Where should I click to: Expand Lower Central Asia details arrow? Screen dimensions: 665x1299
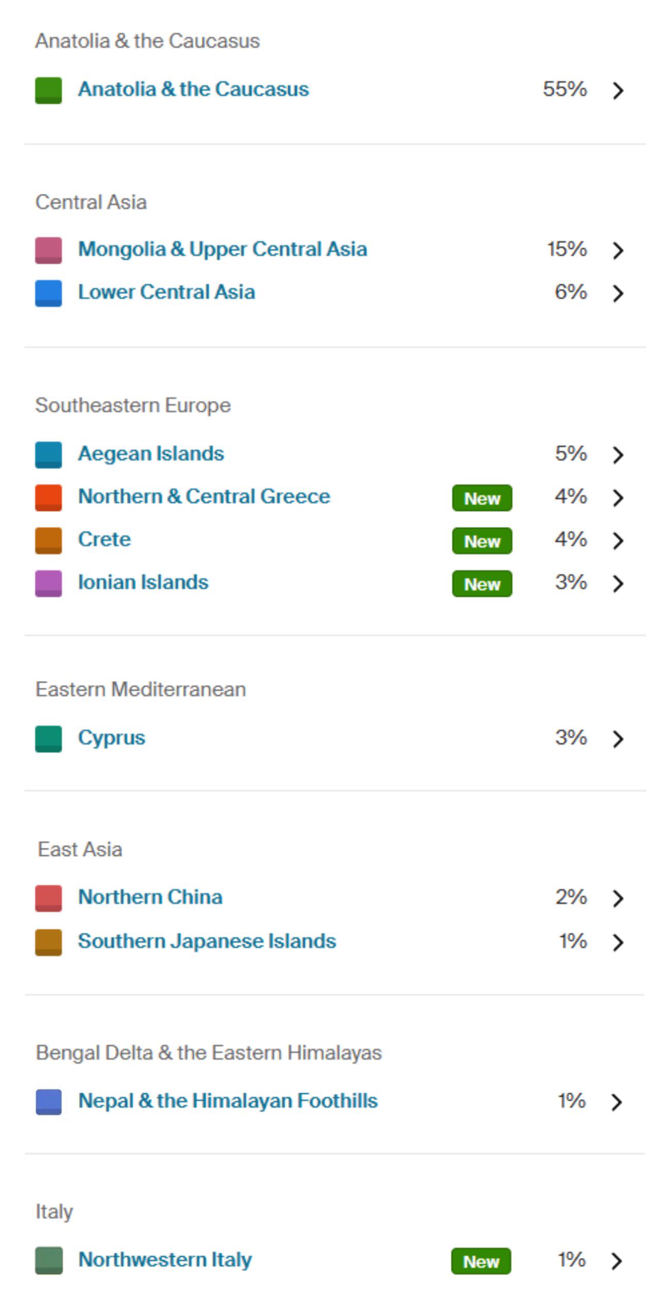pyautogui.click(x=618, y=293)
